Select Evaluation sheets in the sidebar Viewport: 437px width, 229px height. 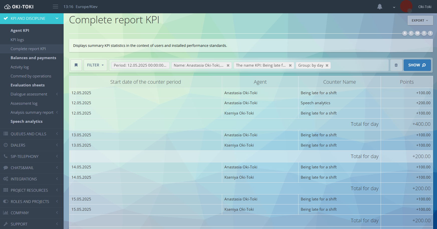[x=28, y=85]
